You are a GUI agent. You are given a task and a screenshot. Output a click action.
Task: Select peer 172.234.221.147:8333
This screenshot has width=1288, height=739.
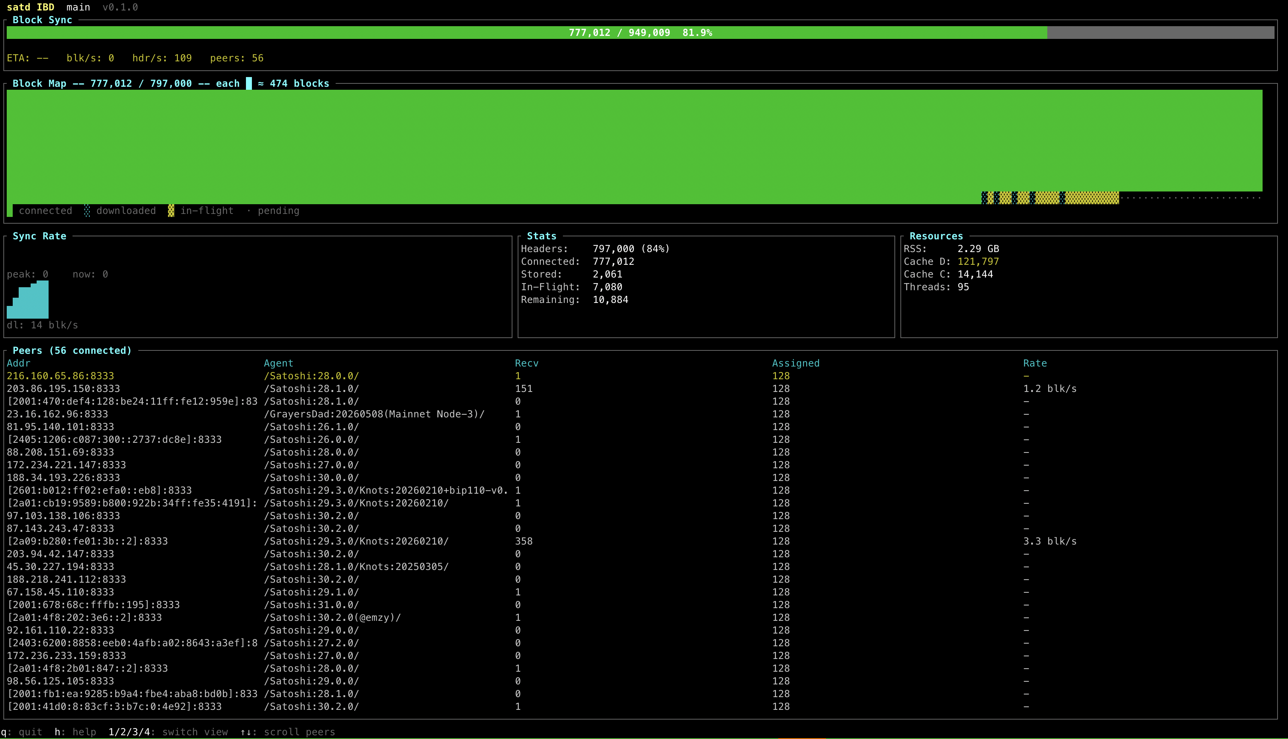point(641,465)
